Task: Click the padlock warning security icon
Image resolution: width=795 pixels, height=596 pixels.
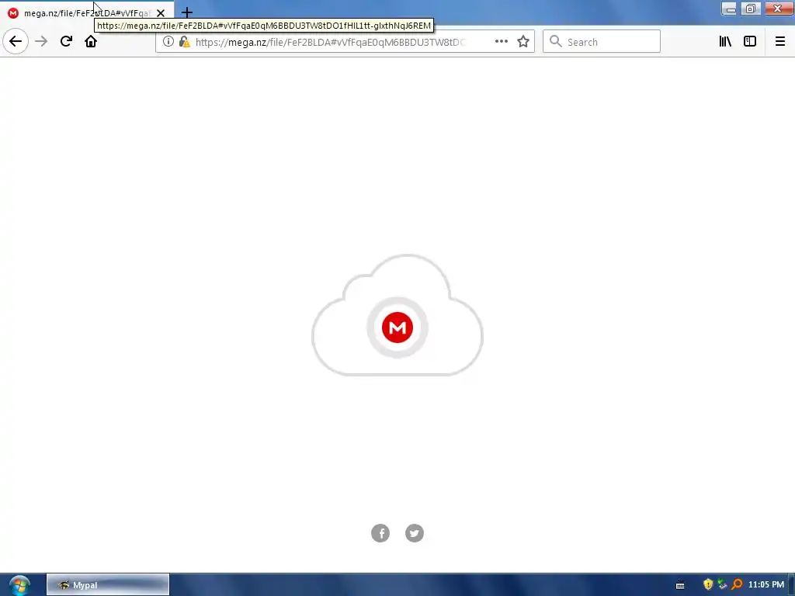Action: (x=185, y=42)
